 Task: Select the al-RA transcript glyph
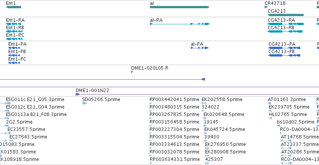point(180,24)
